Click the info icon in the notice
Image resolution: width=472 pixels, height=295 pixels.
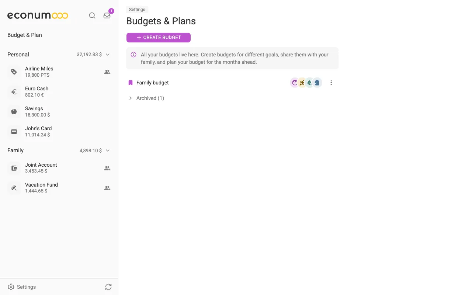(x=133, y=55)
